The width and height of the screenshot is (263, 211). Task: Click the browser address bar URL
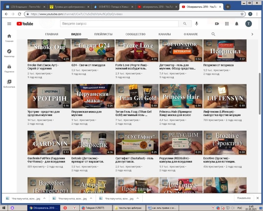coord(77,14)
